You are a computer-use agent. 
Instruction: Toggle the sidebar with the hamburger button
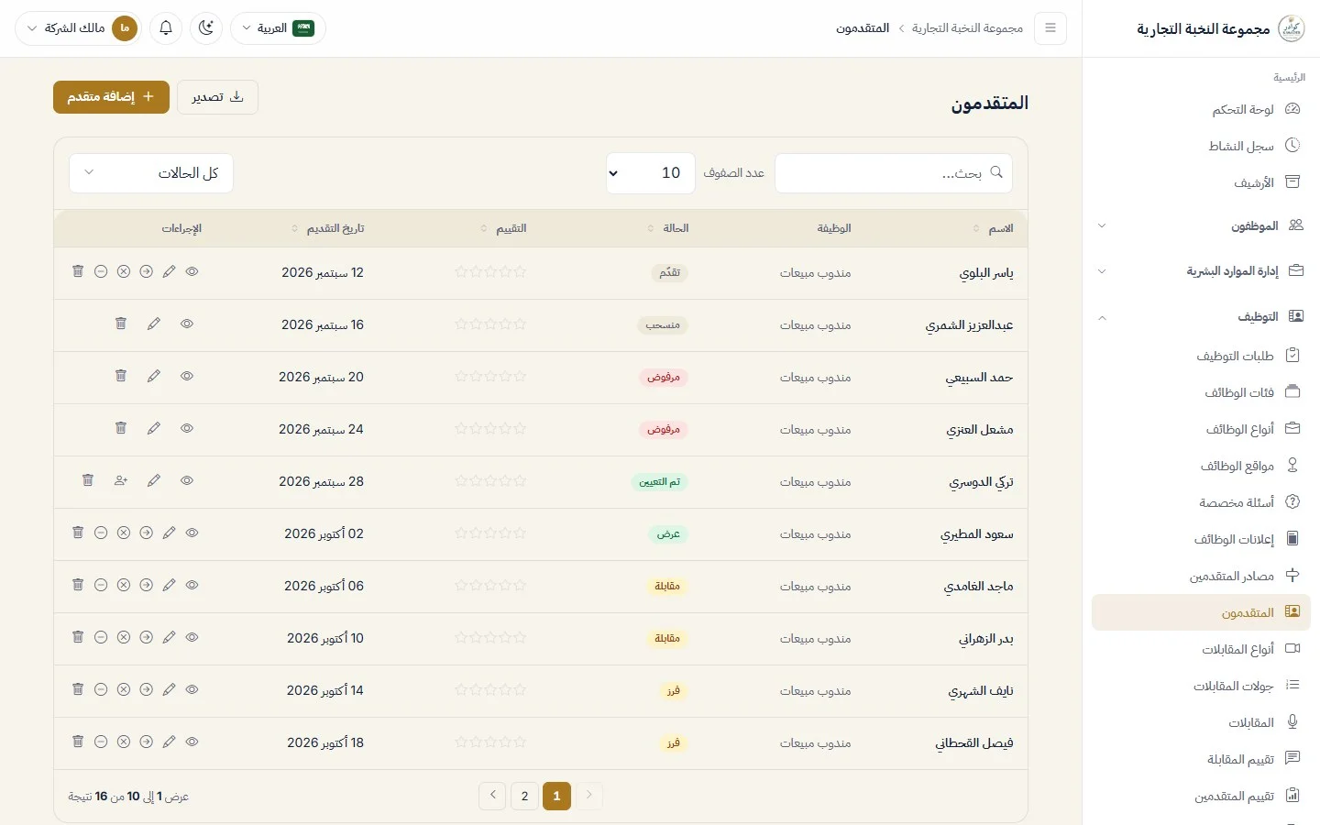click(x=1050, y=28)
